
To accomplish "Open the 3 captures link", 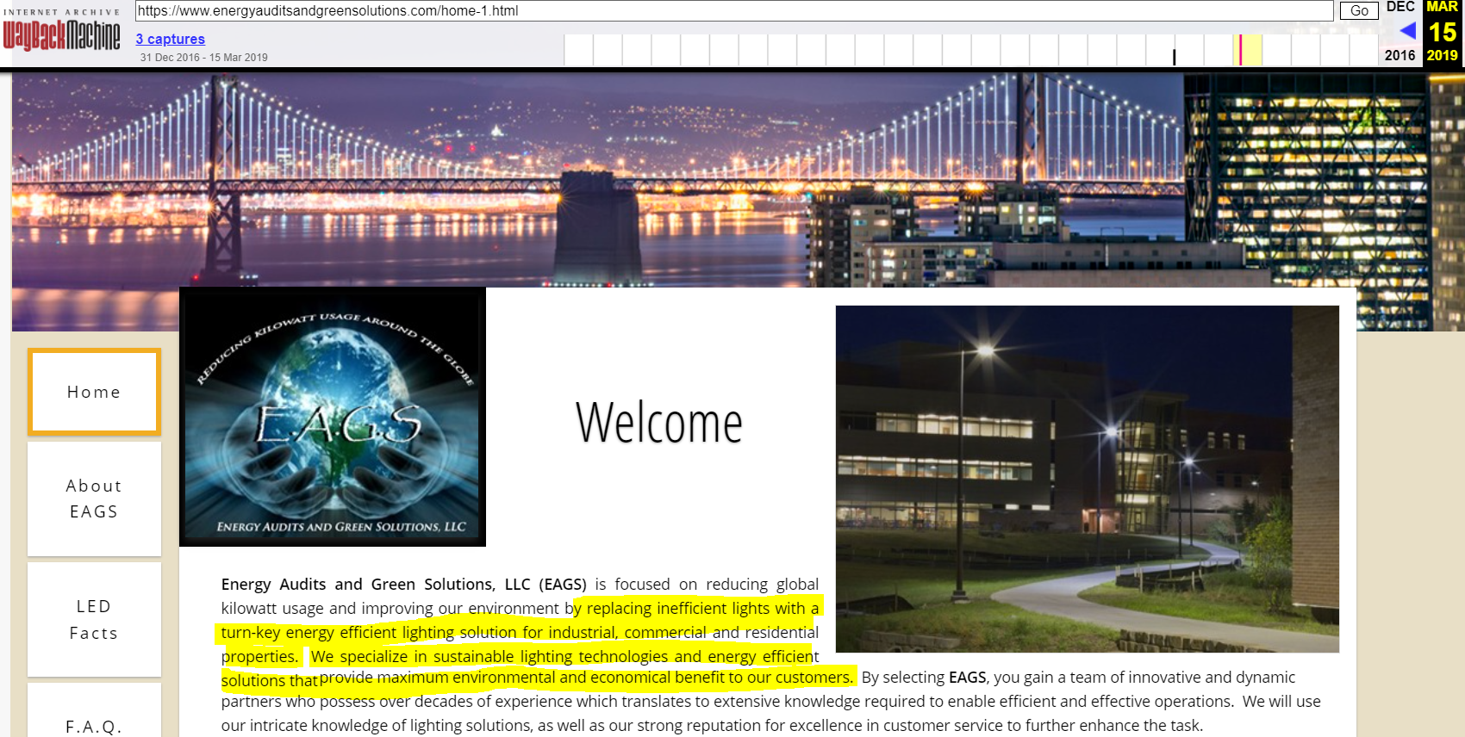I will pos(170,39).
